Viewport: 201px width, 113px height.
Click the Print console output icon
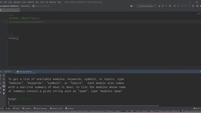[4, 90]
